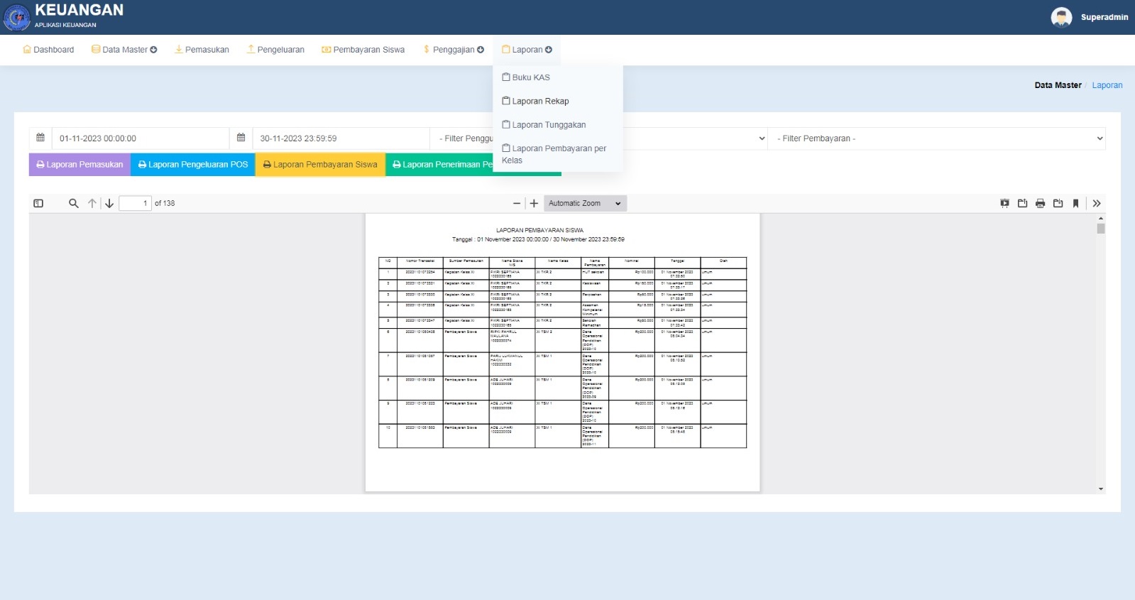The height and width of the screenshot is (600, 1135).
Task: Click the PDF bookmark current view icon
Action: [1075, 203]
